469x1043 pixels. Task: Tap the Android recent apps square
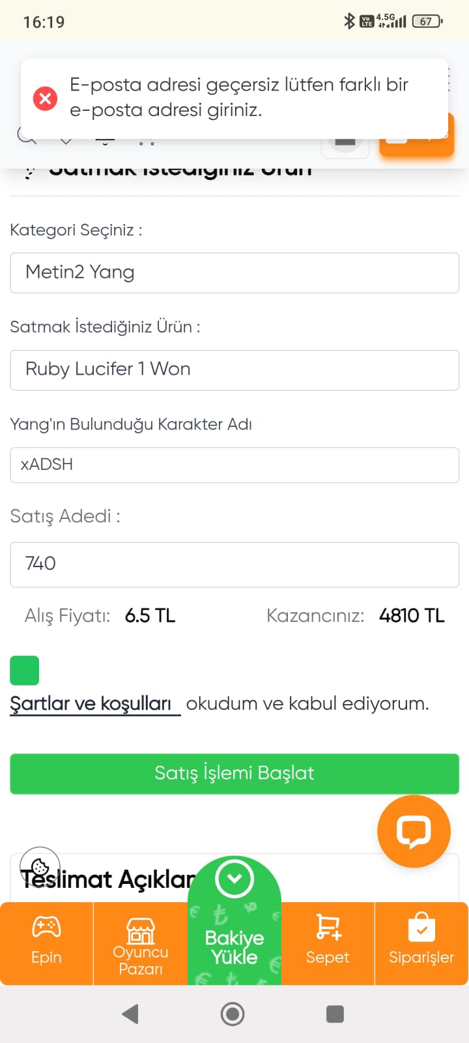click(x=335, y=1014)
